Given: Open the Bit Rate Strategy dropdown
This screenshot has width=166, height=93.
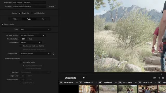Looking at the screenshot, I should 33,35.
